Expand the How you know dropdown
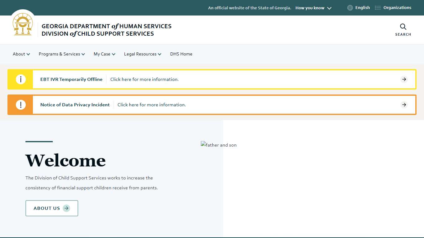Screen dimensions: 424x238 [x=313, y=8]
